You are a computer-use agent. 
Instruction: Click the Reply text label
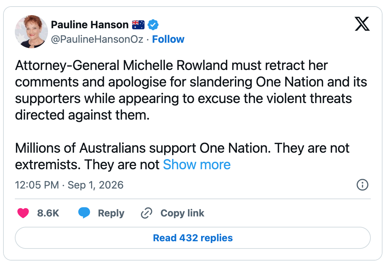coord(111,213)
